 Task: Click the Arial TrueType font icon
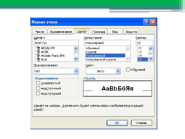tap(38, 59)
